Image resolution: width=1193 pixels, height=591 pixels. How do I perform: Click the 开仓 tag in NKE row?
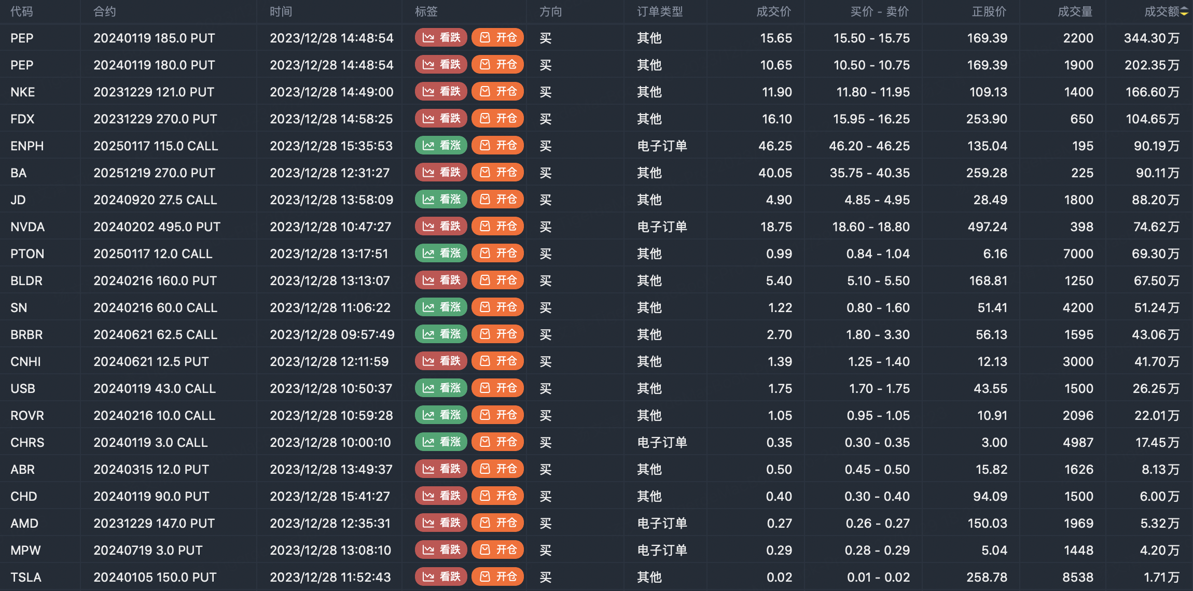tap(497, 92)
